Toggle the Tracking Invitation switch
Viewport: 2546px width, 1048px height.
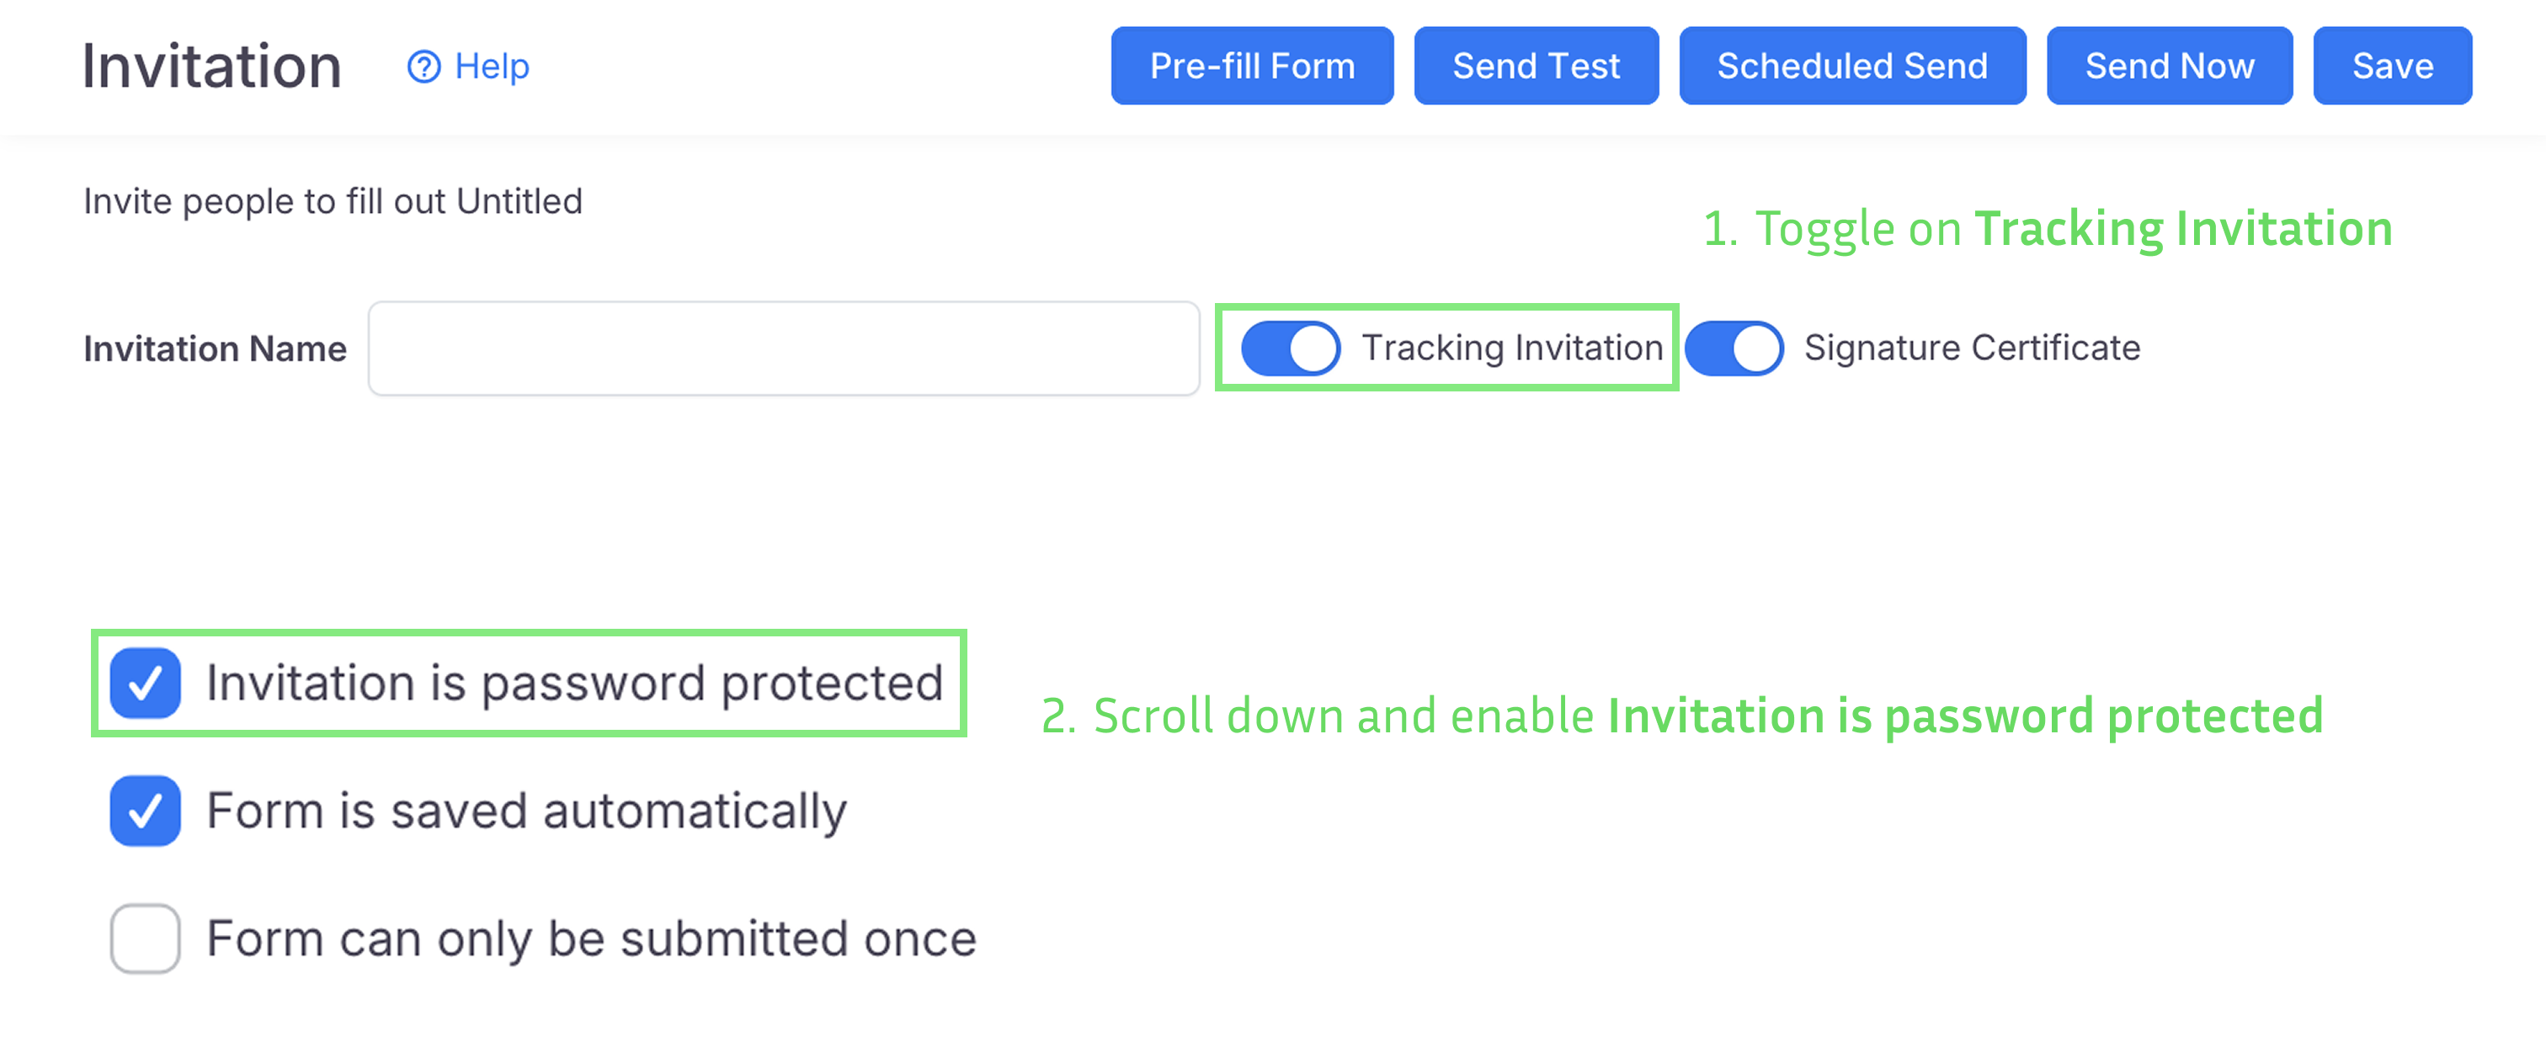[1290, 348]
